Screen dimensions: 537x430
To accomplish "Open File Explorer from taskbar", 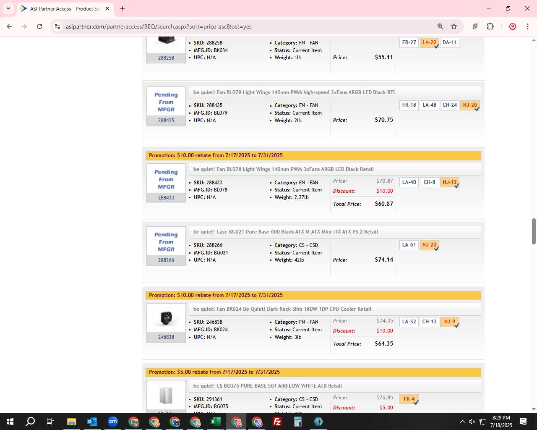I will [71, 422].
